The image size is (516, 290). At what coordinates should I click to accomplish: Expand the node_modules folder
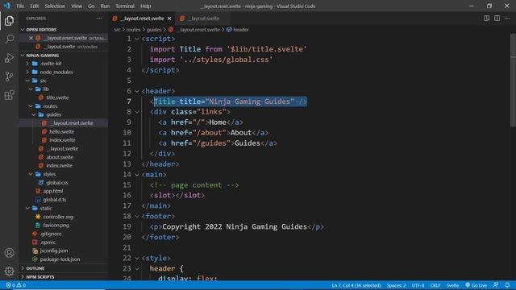pos(27,72)
